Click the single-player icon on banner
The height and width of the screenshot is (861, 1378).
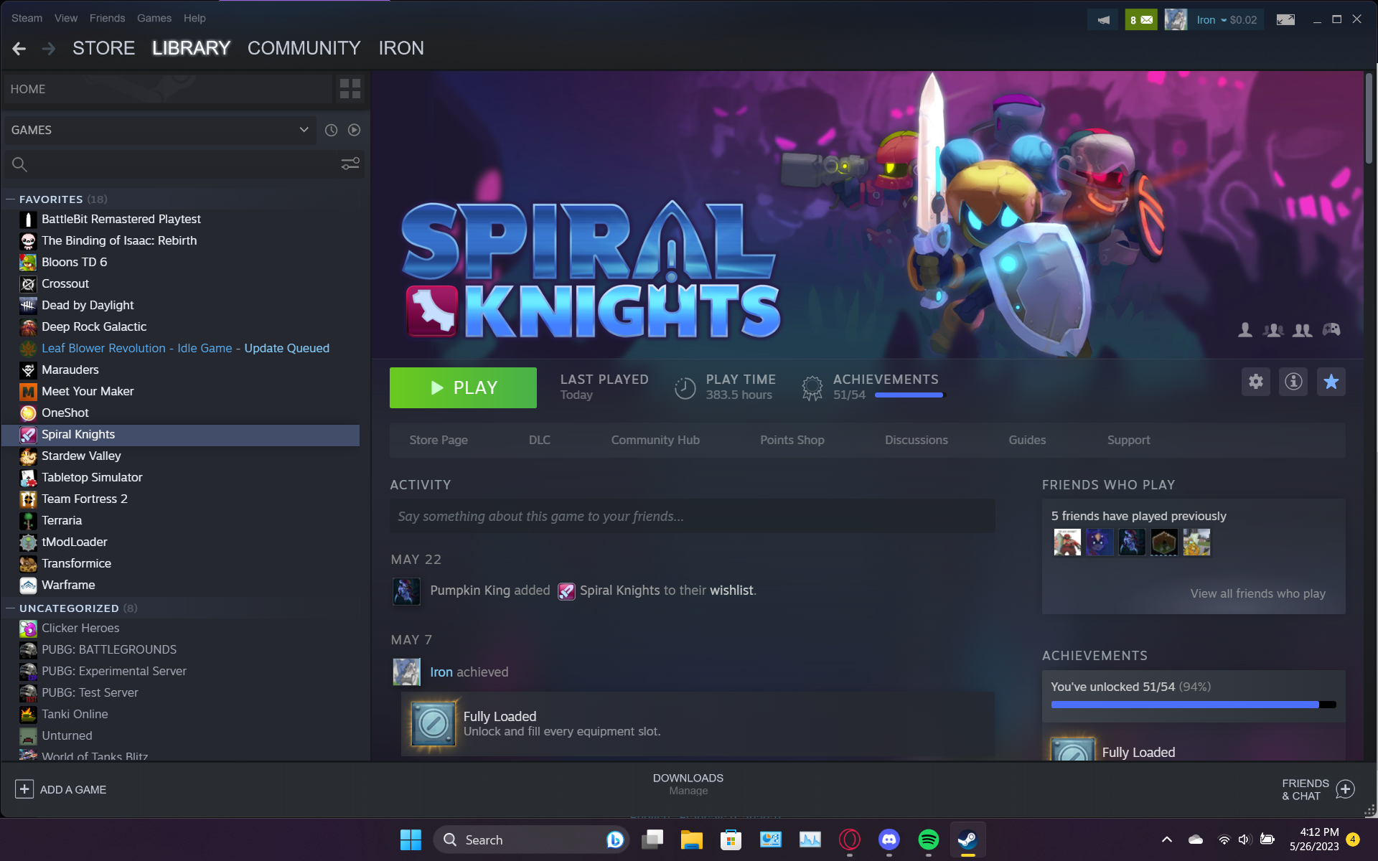click(x=1245, y=329)
